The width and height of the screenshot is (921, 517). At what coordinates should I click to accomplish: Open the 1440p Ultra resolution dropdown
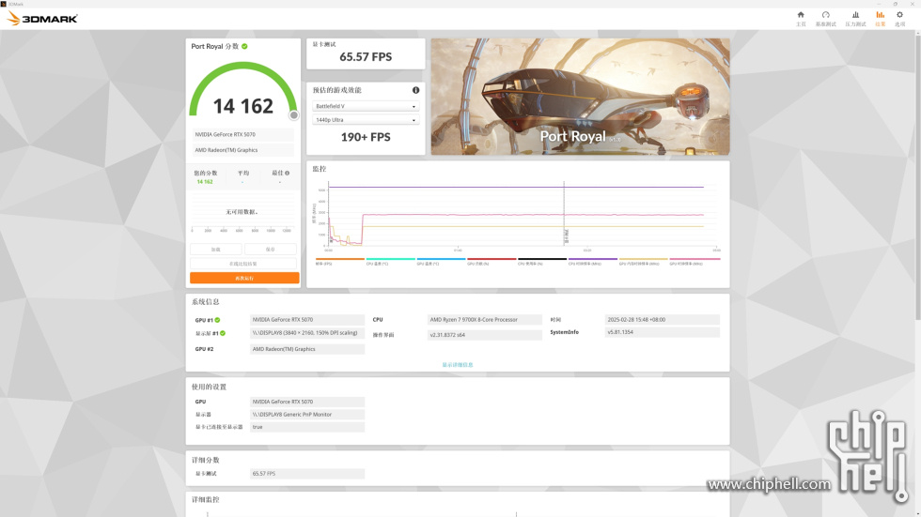click(x=366, y=119)
